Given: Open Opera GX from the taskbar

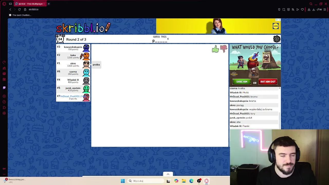Looking at the screenshot, I should tap(206, 181).
